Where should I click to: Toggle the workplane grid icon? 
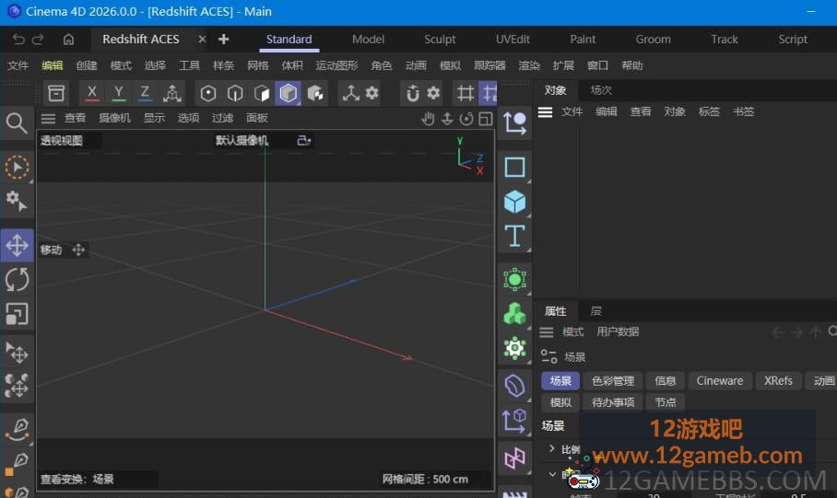point(466,93)
